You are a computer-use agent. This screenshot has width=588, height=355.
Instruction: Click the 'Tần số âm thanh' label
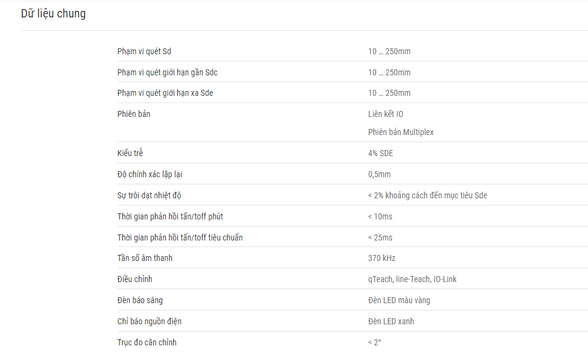point(145,258)
